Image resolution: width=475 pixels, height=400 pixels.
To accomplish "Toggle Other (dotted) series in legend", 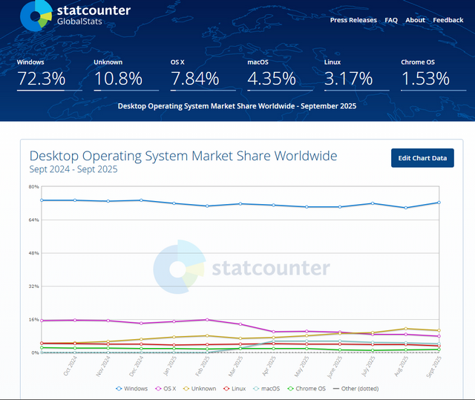I will (356, 388).
